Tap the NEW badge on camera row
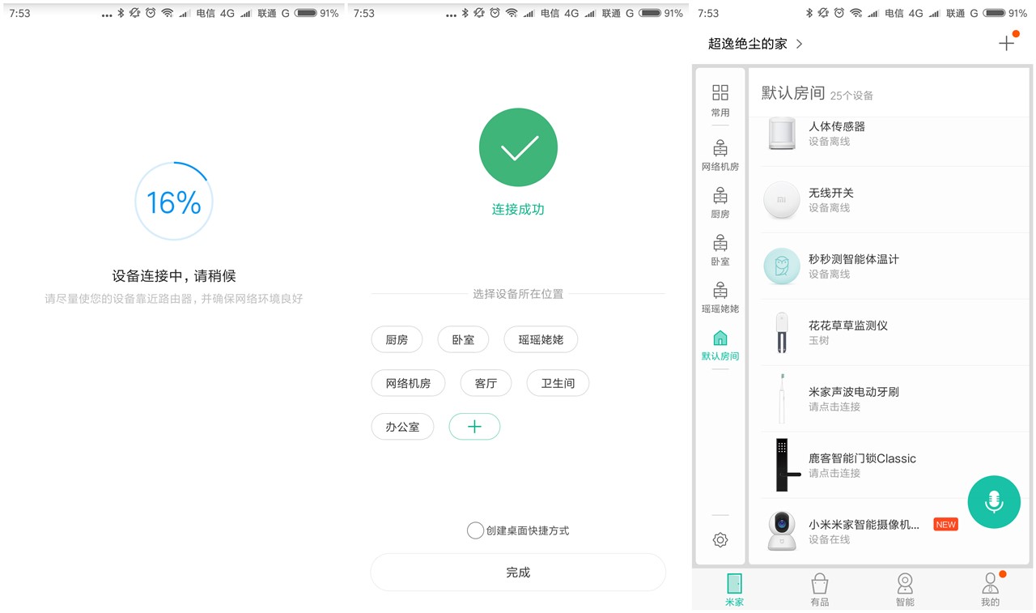The image size is (1036, 613). [945, 525]
